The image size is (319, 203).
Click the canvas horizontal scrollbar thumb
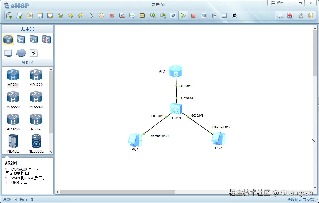click(x=118, y=192)
